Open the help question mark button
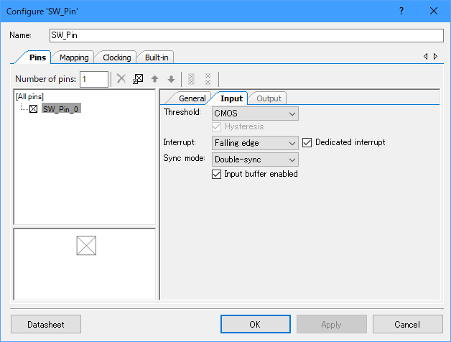 [x=401, y=11]
